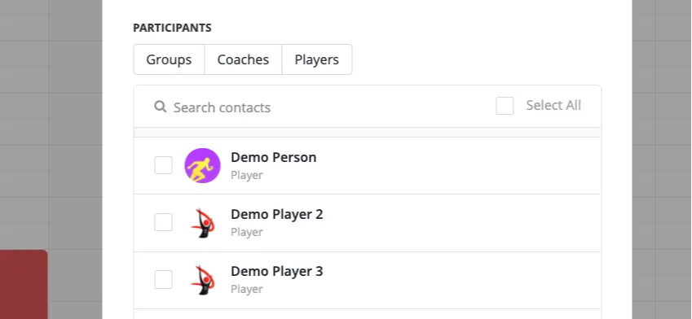Image resolution: width=692 pixels, height=319 pixels.
Task: Switch to the Players tab
Action: [x=317, y=59]
